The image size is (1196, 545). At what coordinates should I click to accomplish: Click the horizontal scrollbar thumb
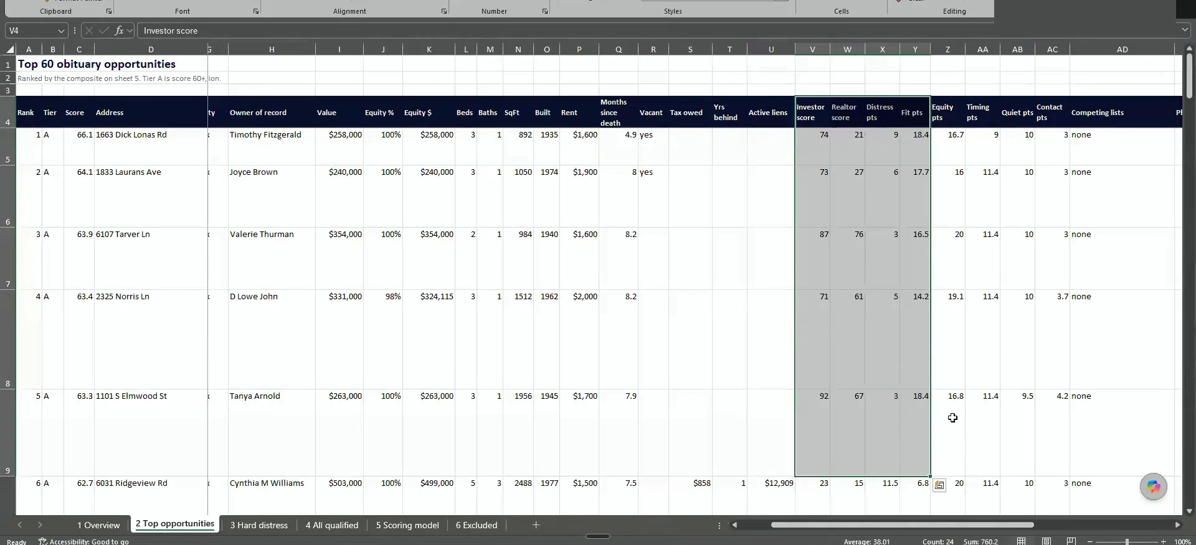tap(902, 525)
